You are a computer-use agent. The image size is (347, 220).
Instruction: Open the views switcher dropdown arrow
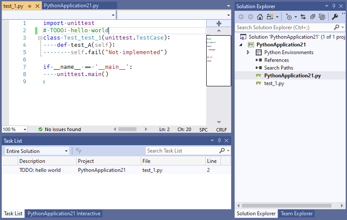(277, 17)
